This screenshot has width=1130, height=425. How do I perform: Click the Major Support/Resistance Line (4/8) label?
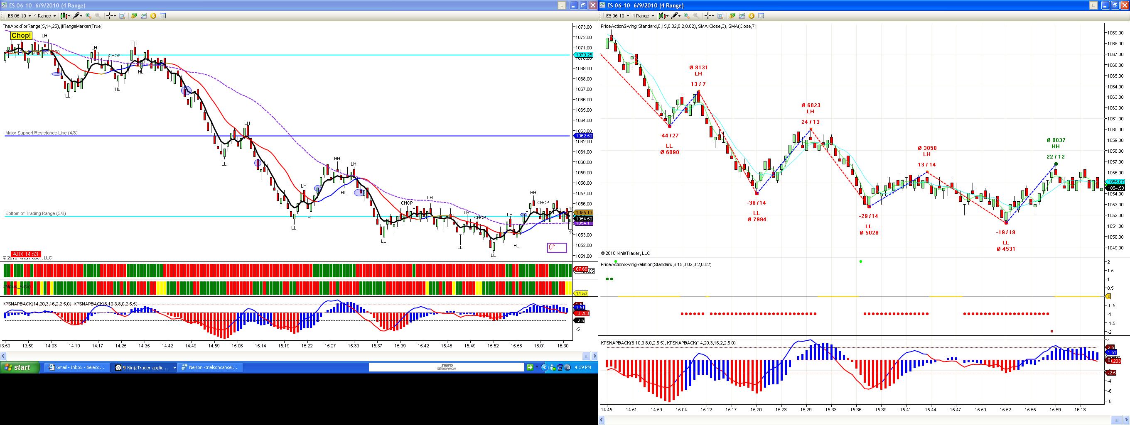42,133
